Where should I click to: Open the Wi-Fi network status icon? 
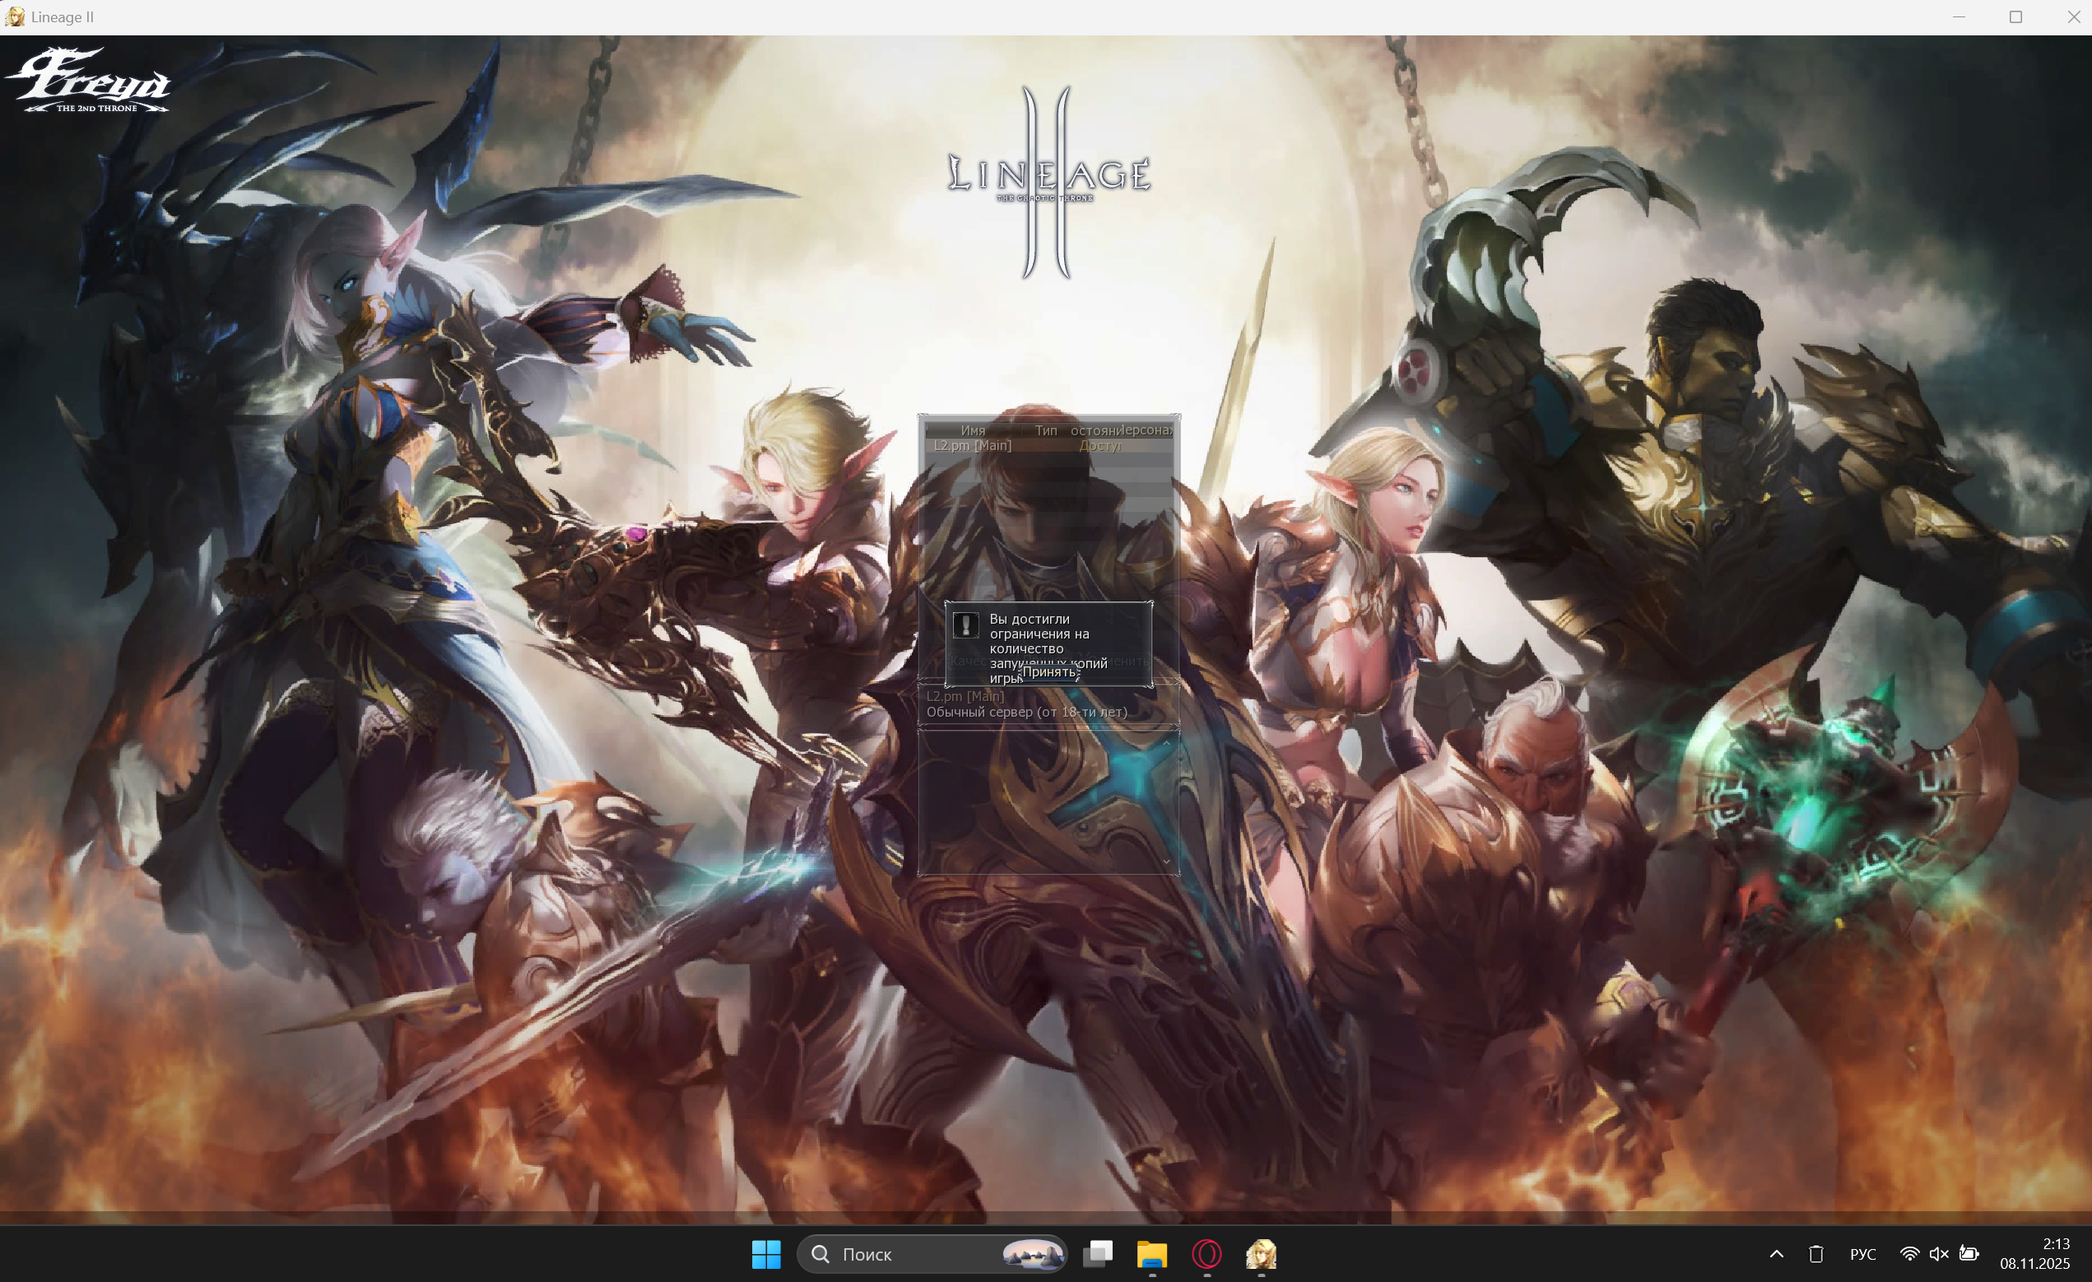(x=1909, y=1254)
